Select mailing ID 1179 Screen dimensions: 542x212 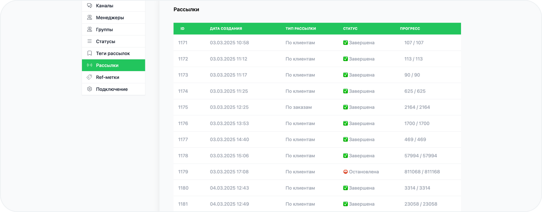point(183,172)
